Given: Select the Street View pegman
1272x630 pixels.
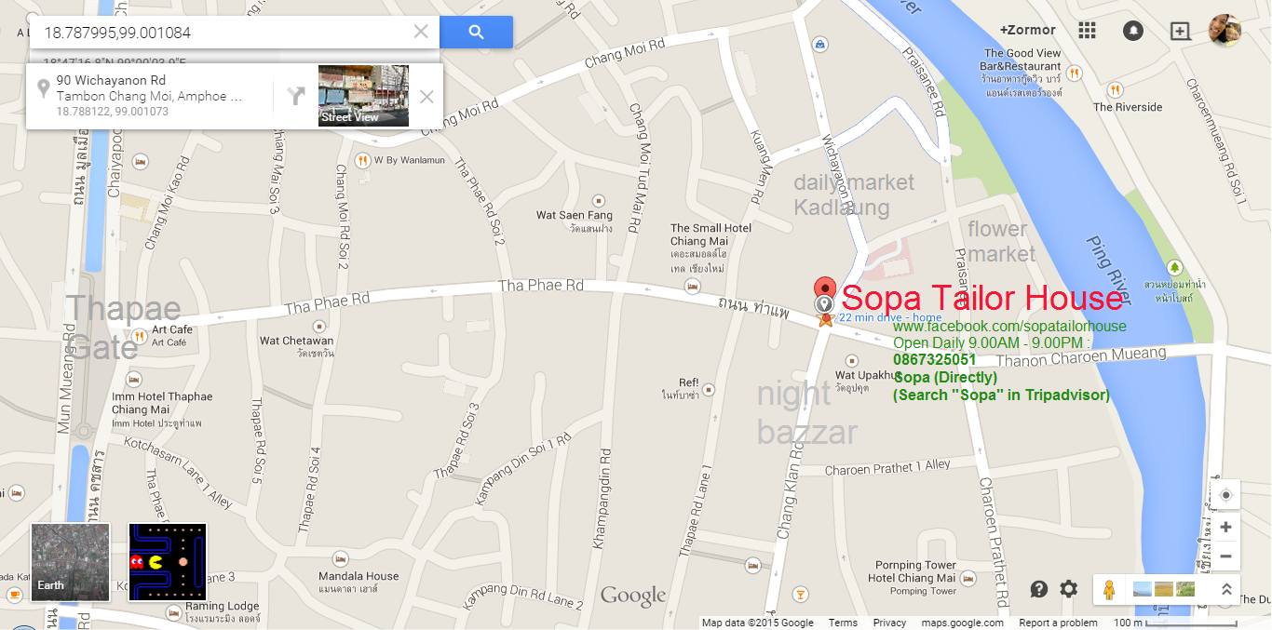Looking at the screenshot, I should [1109, 589].
